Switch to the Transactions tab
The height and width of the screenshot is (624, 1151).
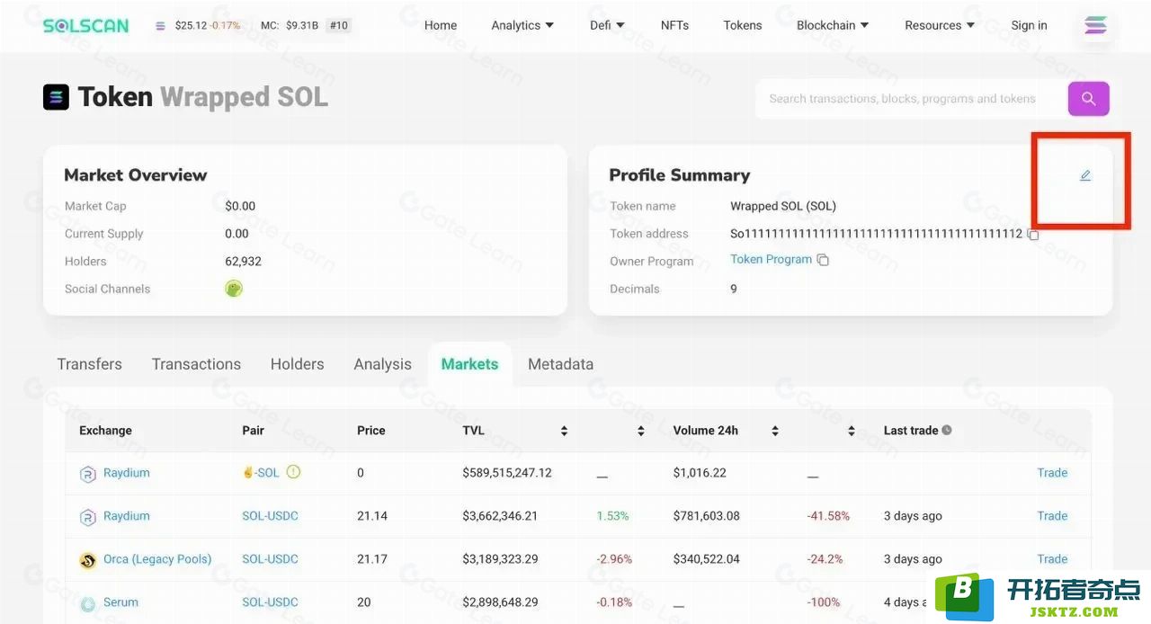click(196, 364)
